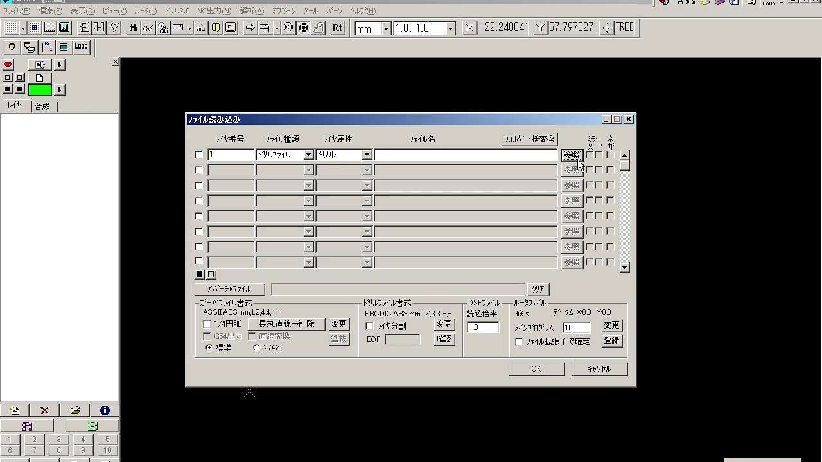Screen dimensions: 822x462
Task: Click the first row 参照 browse button
Action: click(572, 155)
